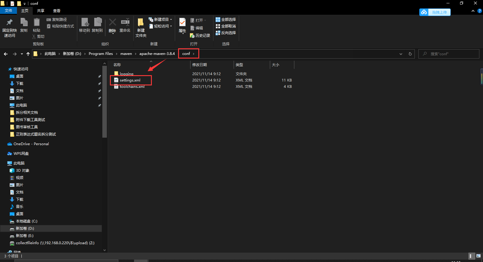Click the 编辑 edit button
The height and width of the screenshot is (262, 483).
click(197, 28)
